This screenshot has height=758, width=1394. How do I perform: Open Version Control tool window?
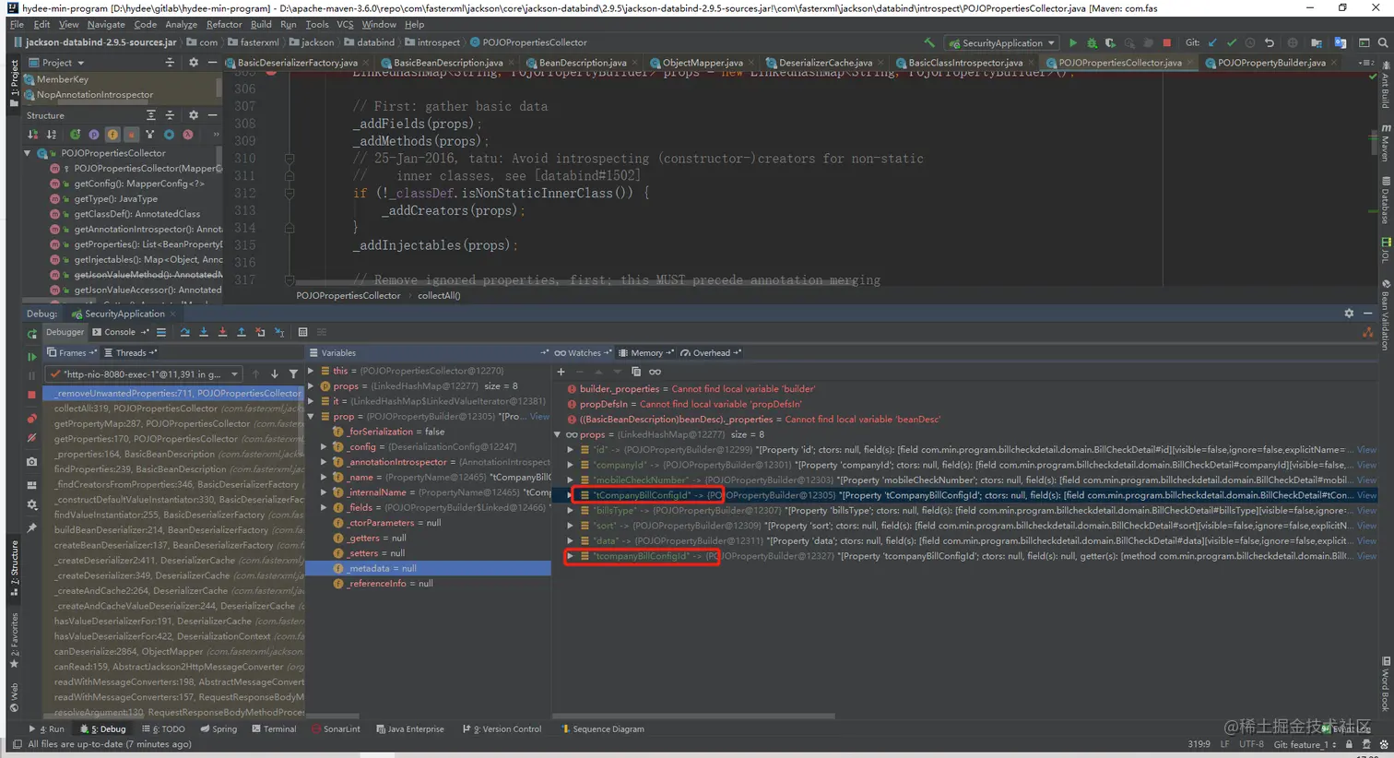tap(502, 728)
